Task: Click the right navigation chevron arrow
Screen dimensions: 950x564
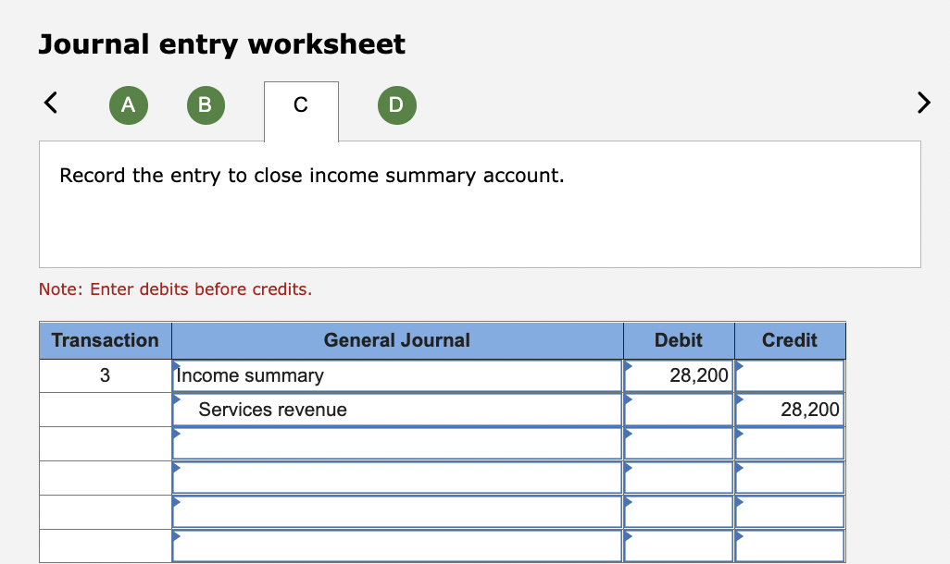Action: tap(923, 103)
